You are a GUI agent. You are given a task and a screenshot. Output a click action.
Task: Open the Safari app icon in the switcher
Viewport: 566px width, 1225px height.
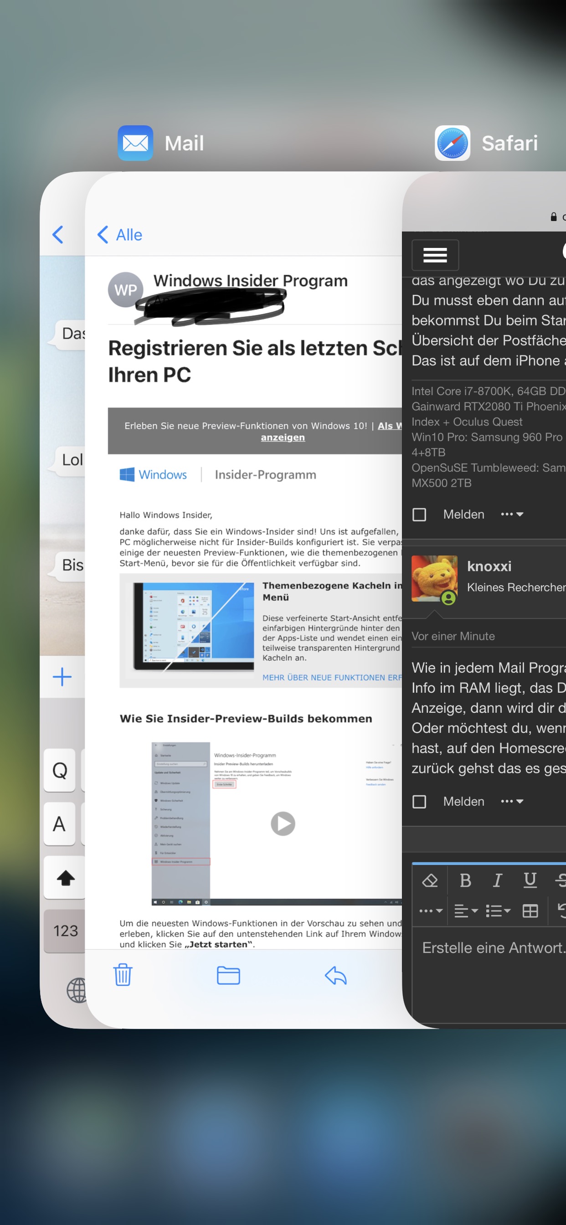coord(453,143)
